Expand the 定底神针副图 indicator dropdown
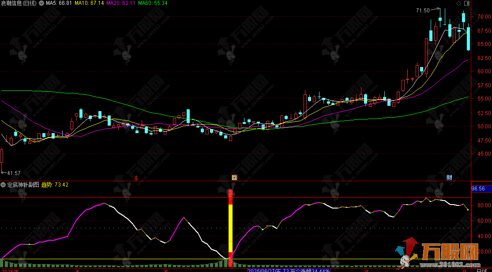 [x=3, y=185]
